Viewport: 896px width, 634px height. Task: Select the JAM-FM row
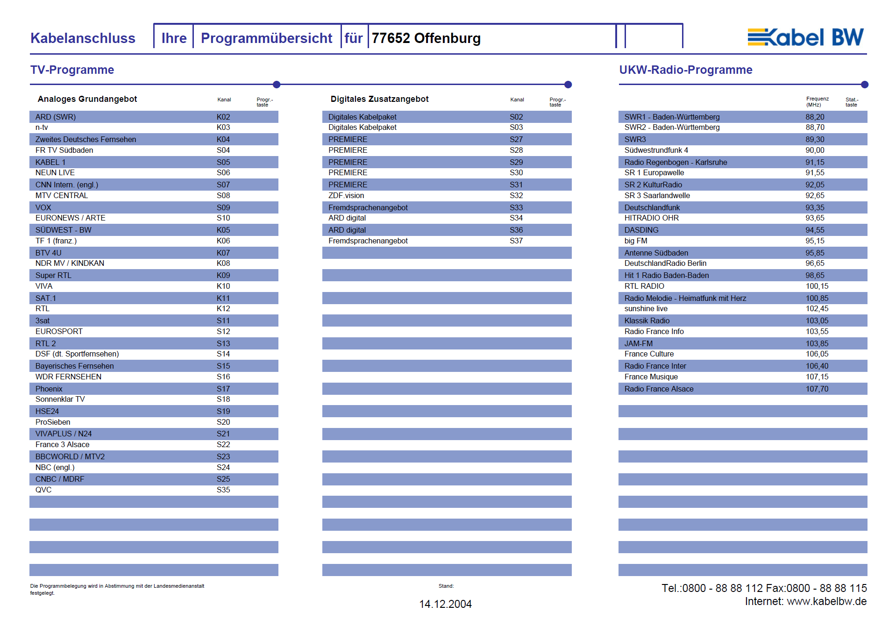pyautogui.click(x=743, y=343)
